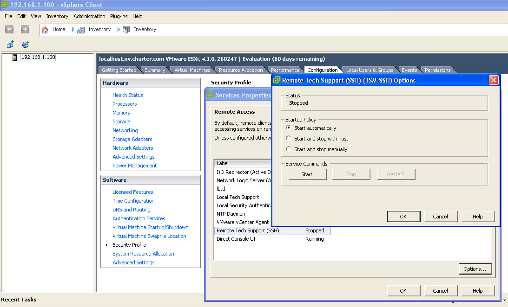The width and height of the screenshot is (508, 307).
Task: Click the vSphere Client title bar icon
Action: click(5, 5)
